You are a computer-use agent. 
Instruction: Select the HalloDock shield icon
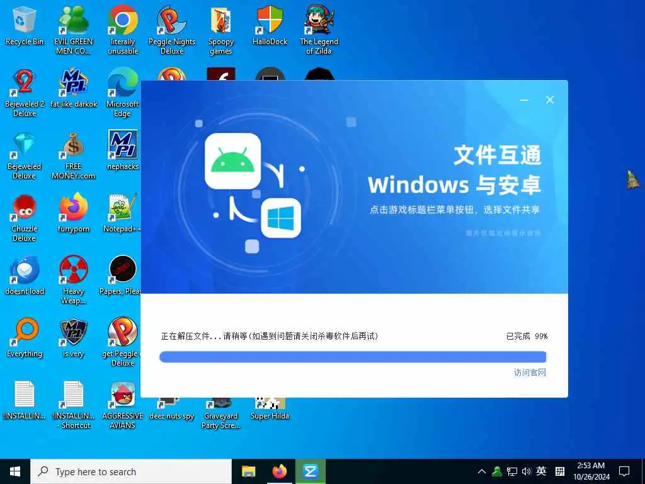(270, 25)
